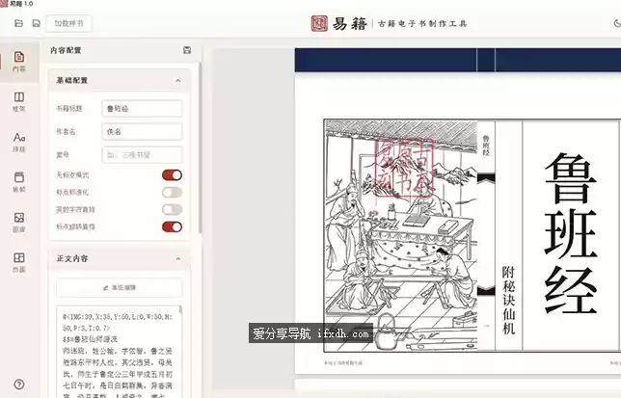Collapse the 基础配置 section

[177, 81]
